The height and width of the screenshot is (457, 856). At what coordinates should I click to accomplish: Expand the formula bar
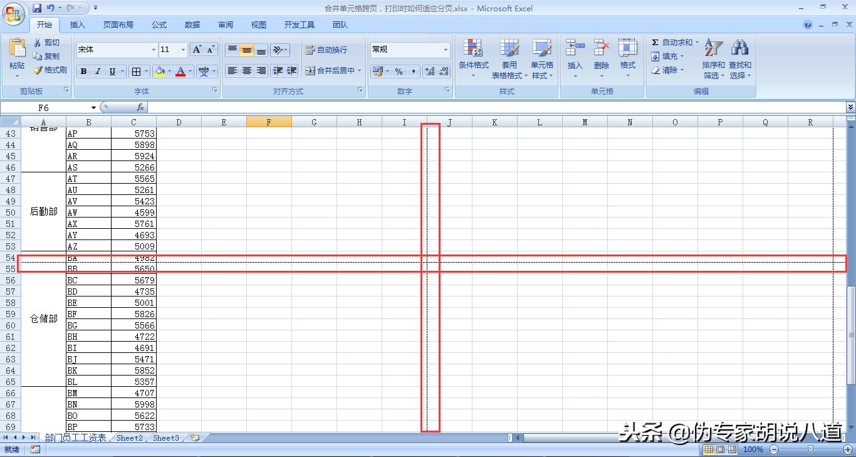(850, 108)
